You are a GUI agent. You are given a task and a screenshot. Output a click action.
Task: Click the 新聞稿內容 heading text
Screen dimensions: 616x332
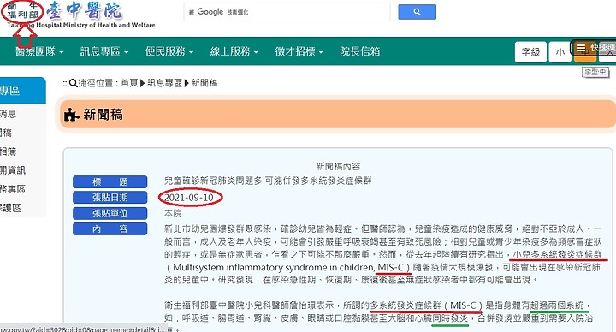pyautogui.click(x=338, y=166)
